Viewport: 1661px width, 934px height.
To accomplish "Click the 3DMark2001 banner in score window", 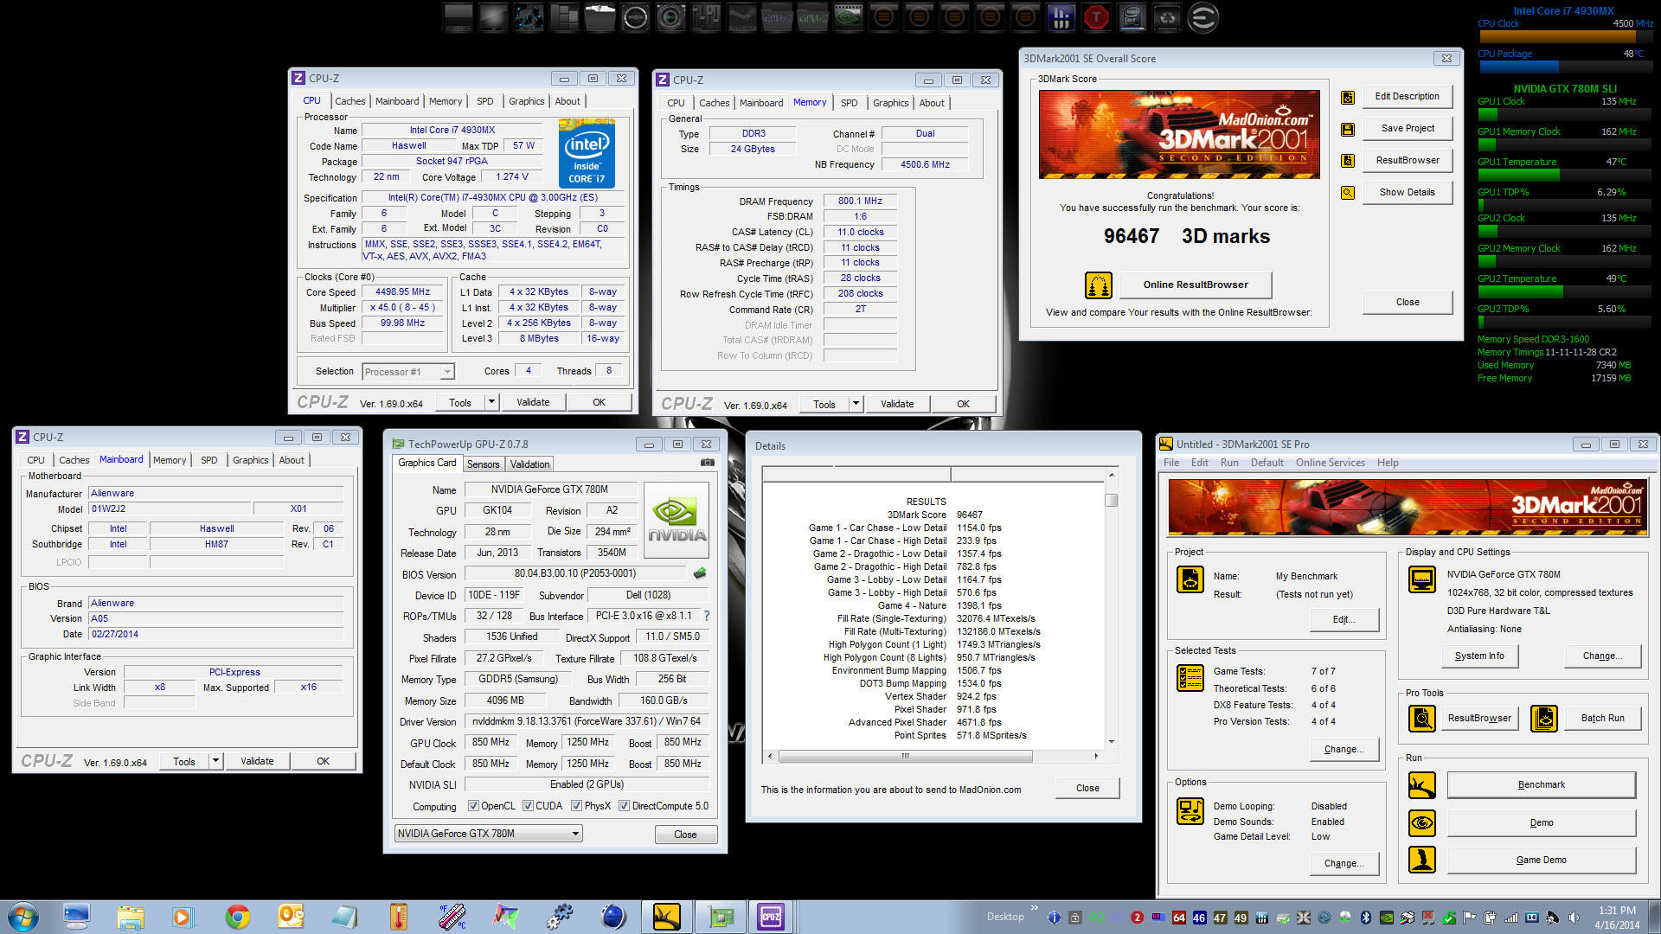I will pos(1179,135).
